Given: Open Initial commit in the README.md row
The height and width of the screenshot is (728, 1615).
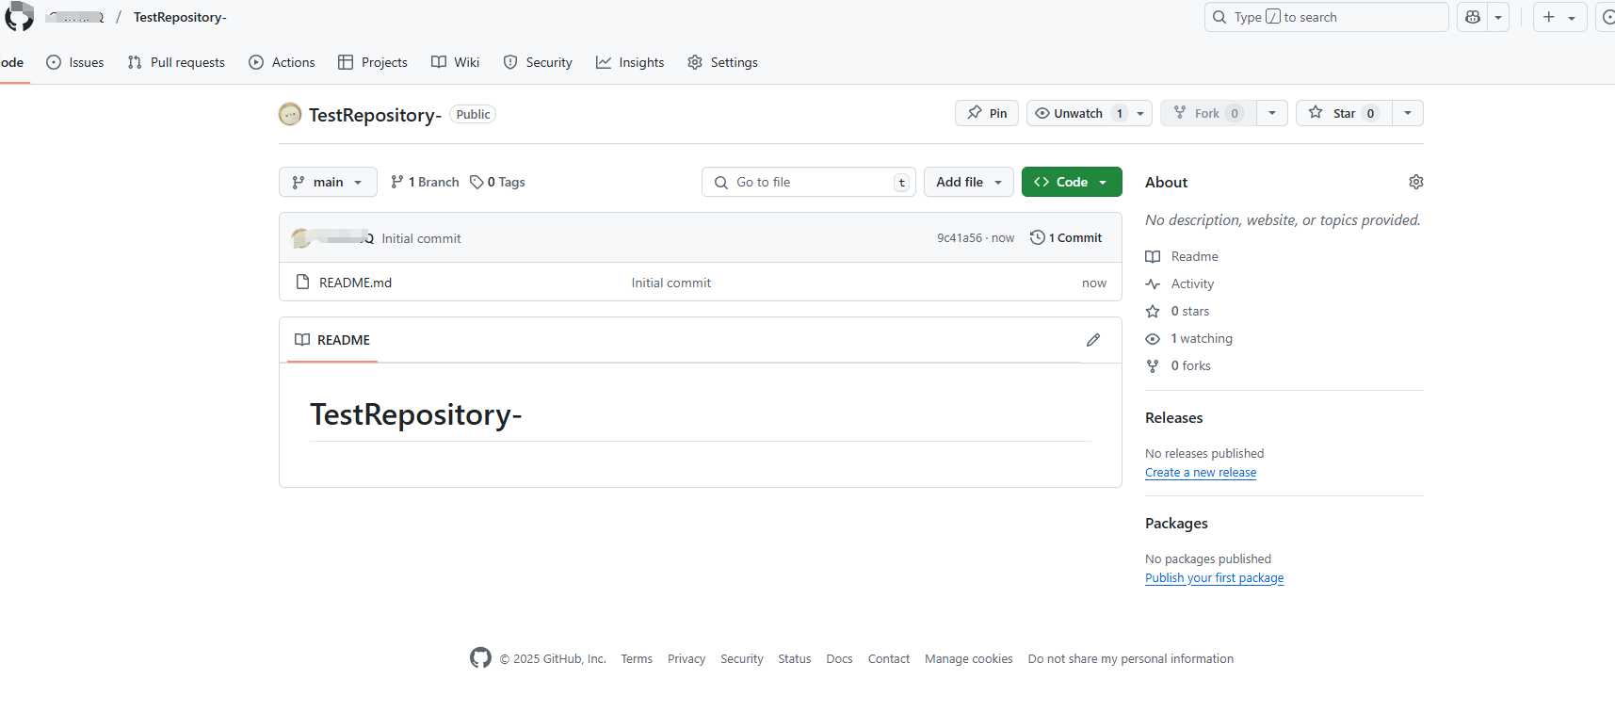Looking at the screenshot, I should pos(671,283).
